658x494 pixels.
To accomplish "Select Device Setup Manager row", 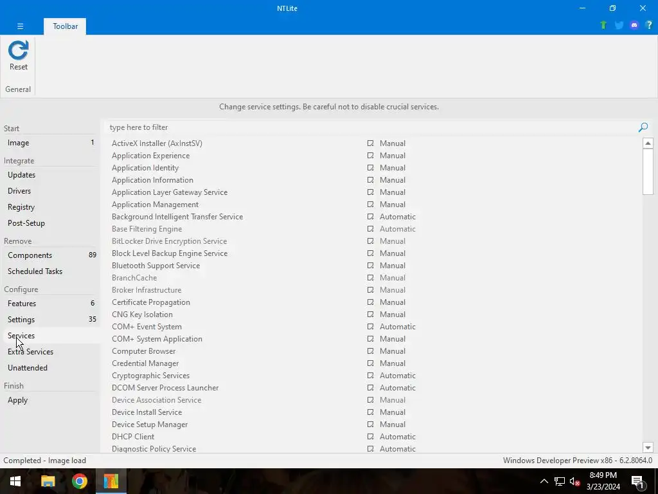I will point(373,425).
